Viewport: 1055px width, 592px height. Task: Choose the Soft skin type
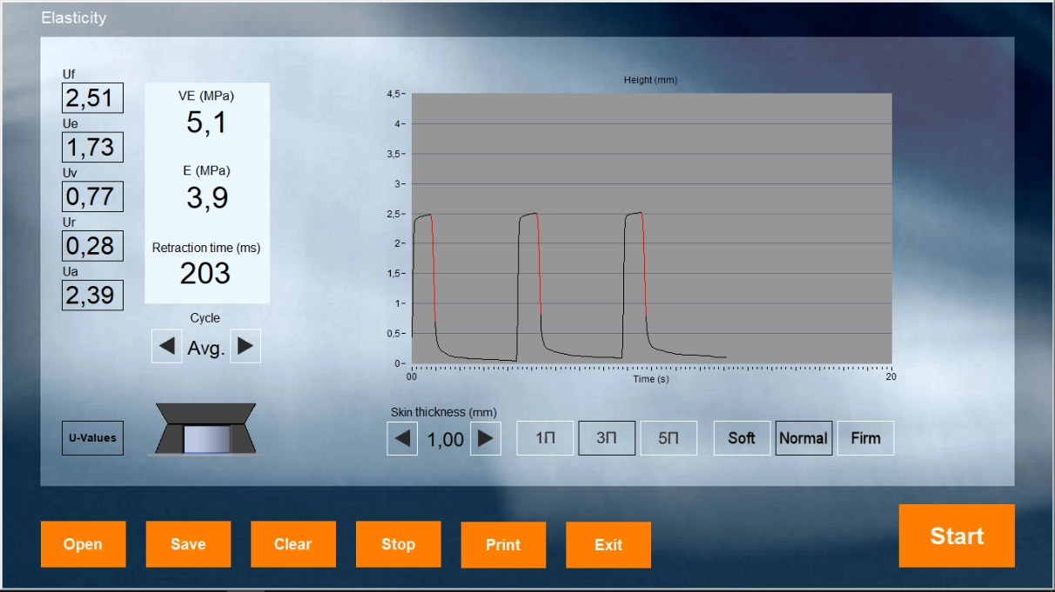pyautogui.click(x=742, y=438)
